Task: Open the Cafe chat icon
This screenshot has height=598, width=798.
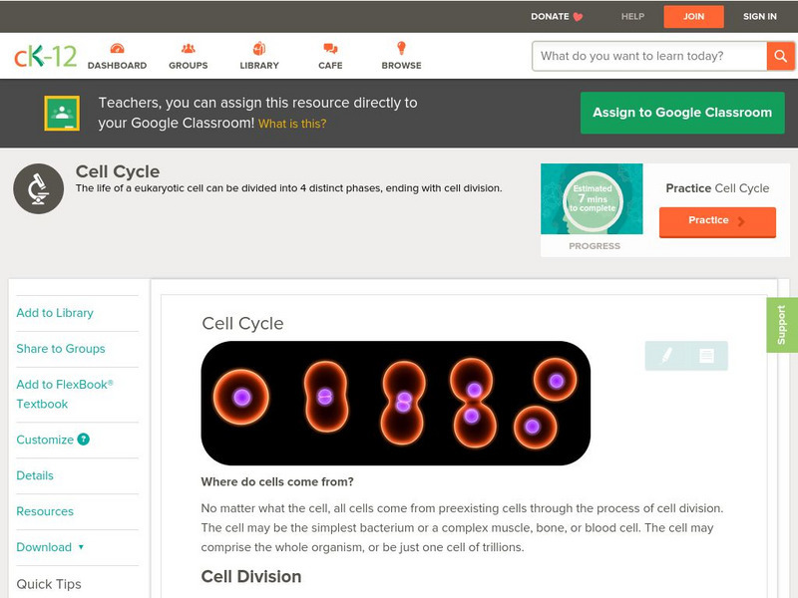Action: click(x=330, y=49)
